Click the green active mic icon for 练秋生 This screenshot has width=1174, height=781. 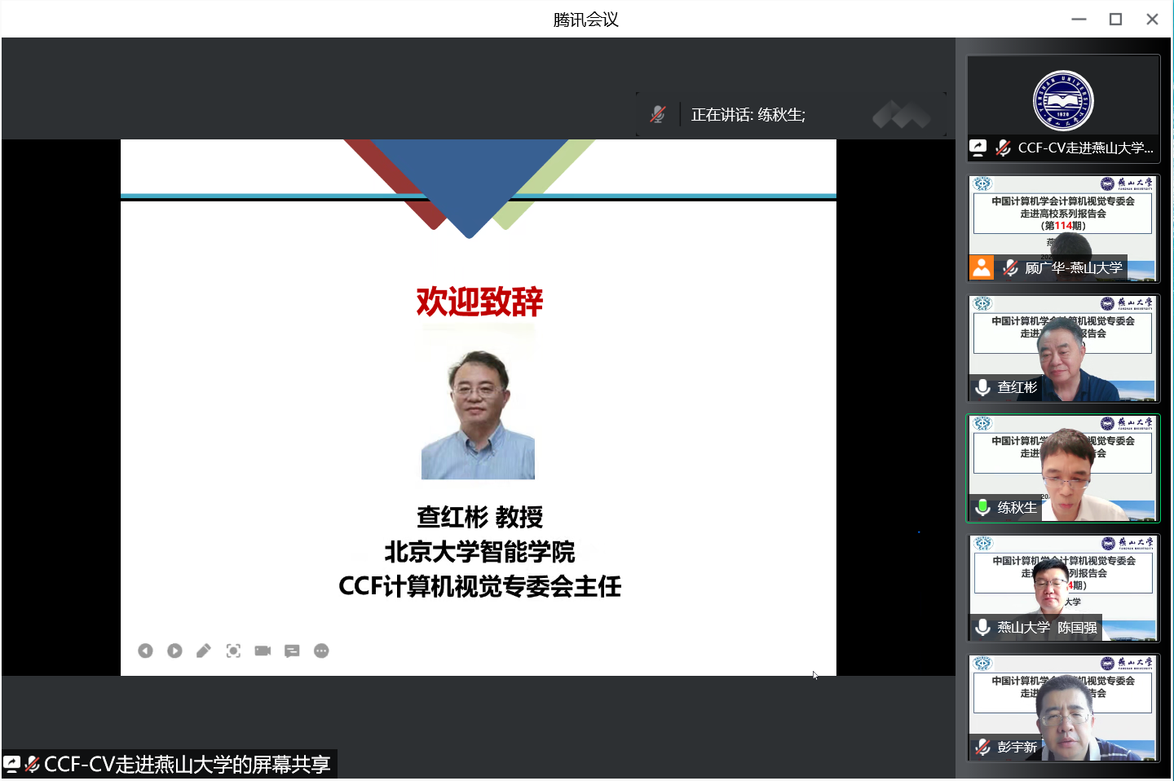click(983, 507)
